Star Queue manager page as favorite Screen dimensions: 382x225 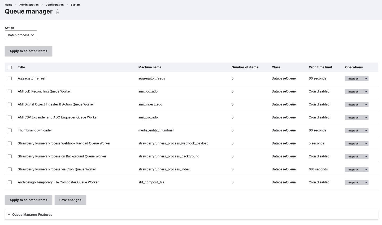[x=58, y=12]
